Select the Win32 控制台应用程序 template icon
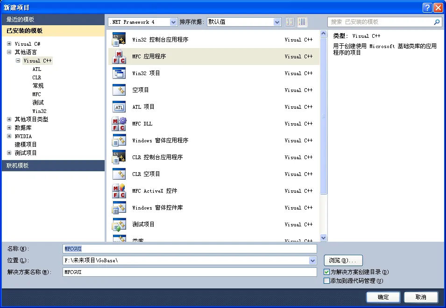Image resolution: width=446 pixels, height=308 pixels. [119, 40]
